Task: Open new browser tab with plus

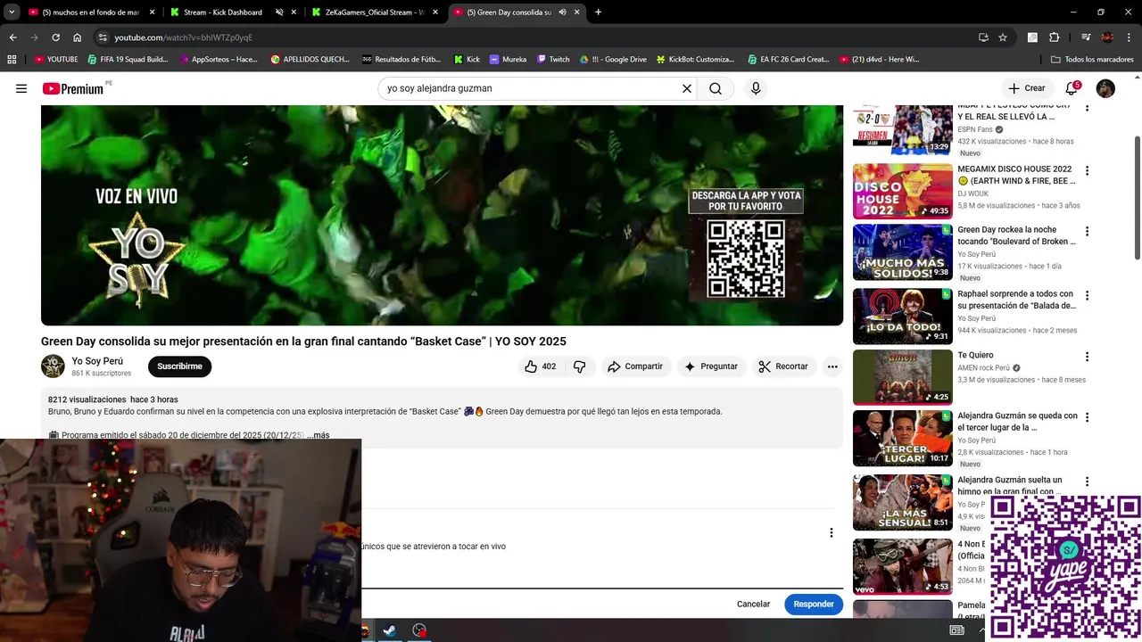Action: [598, 12]
